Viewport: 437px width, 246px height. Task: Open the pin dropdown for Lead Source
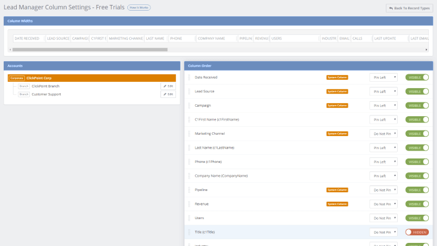(383, 91)
